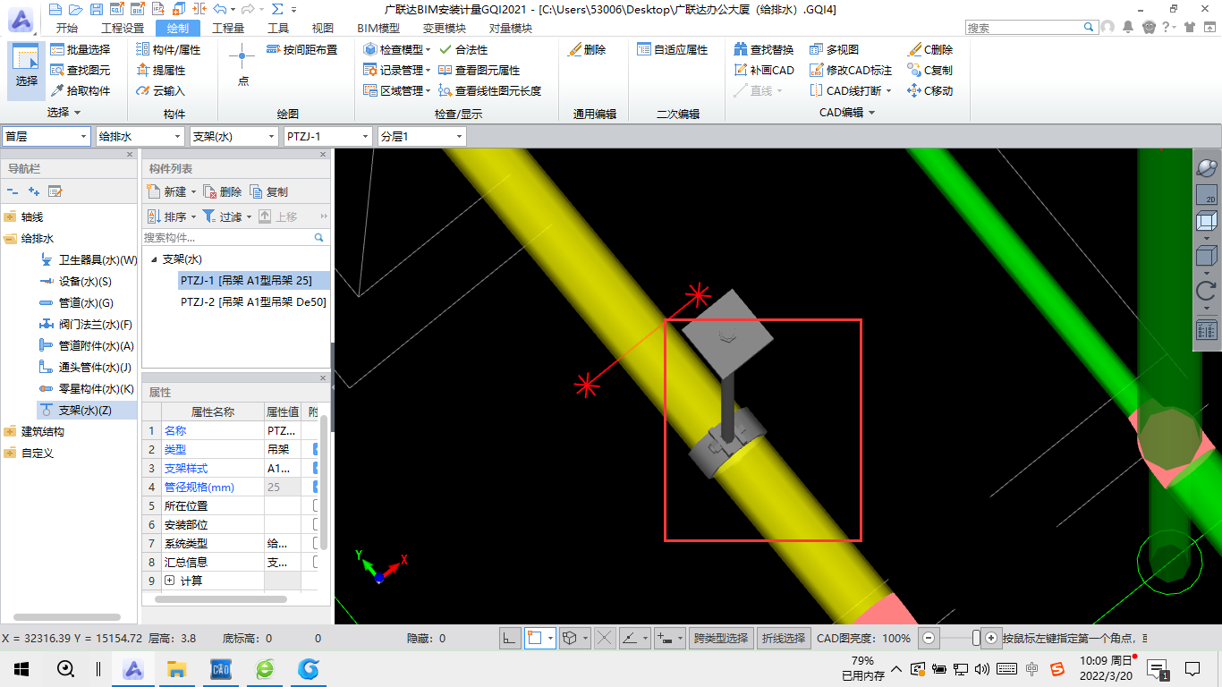Viewport: 1222px width, 687px height.
Task: Open the 查找替换 find and replace tool
Action: 763,50
